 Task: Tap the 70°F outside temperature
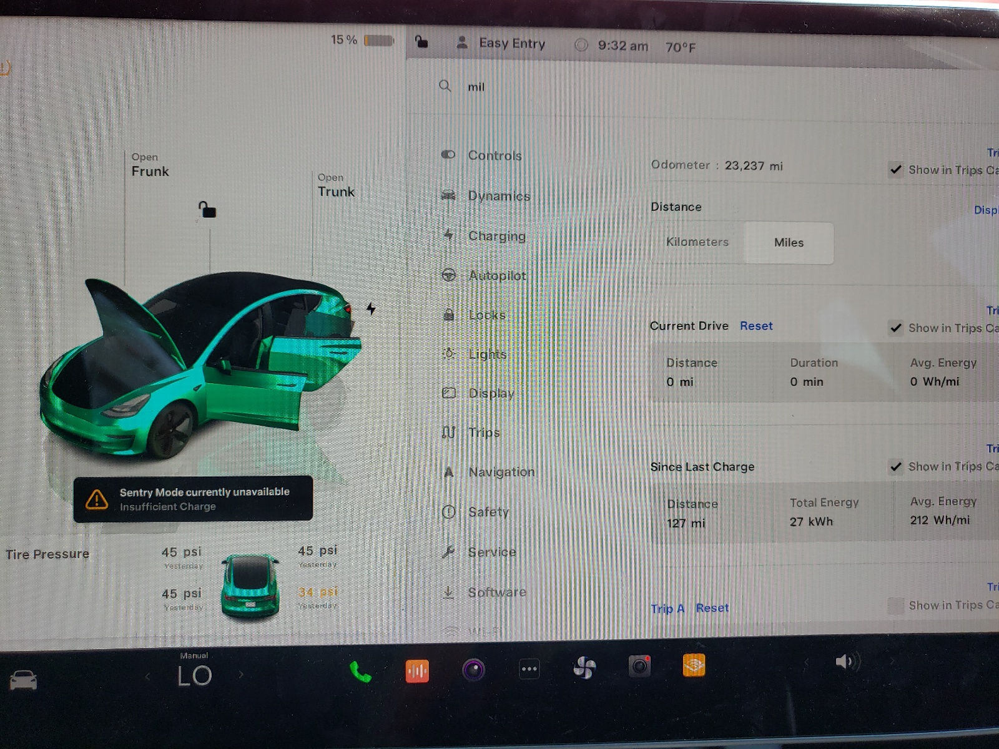[x=681, y=47]
